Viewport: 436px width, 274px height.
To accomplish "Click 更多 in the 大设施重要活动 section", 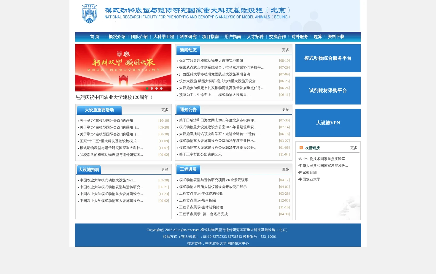I will coord(165,110).
